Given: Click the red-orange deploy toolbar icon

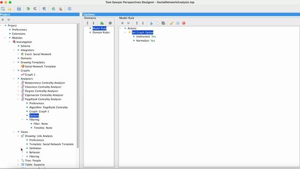Looking at the screenshot, I should coord(60,9).
